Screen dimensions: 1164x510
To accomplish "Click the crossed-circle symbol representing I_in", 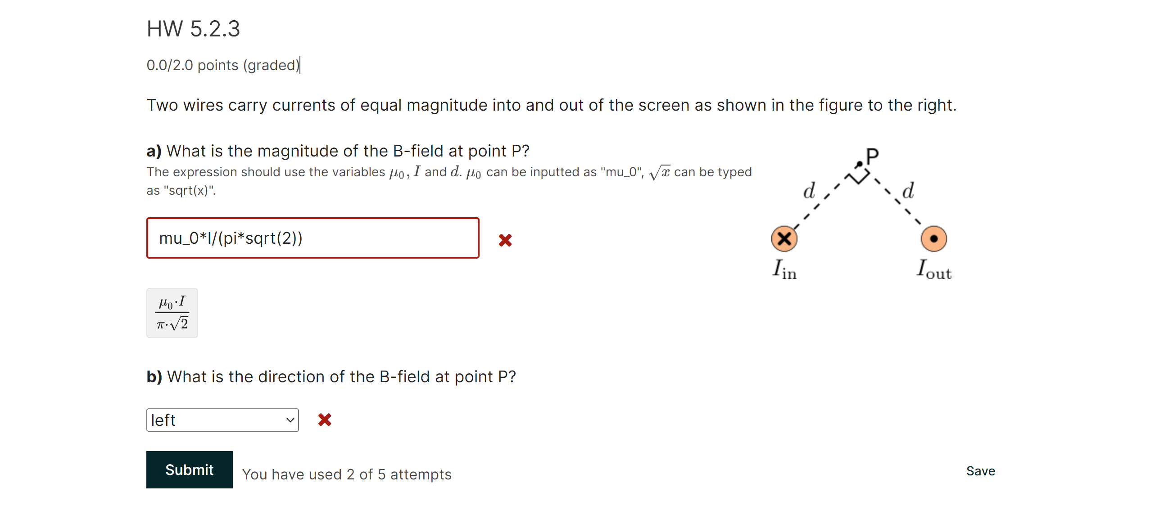I will click(x=784, y=239).
